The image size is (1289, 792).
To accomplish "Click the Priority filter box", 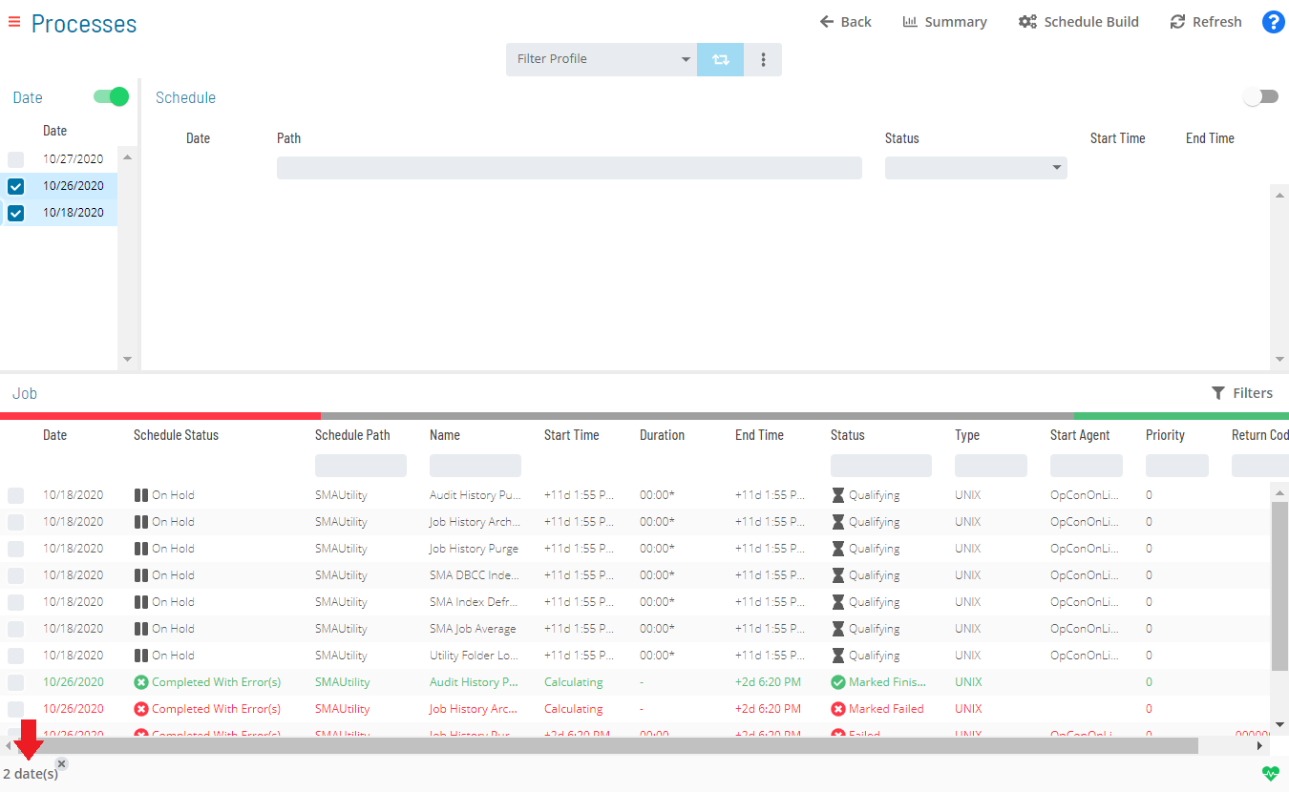I will (1177, 466).
